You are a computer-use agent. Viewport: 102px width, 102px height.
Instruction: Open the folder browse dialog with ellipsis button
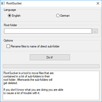pyautogui.click(x=95, y=31)
